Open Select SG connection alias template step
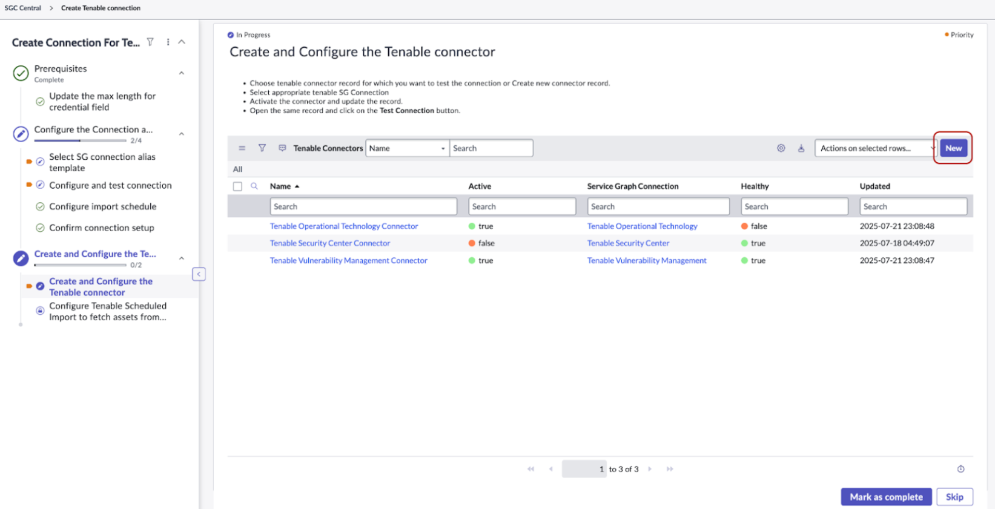 102,162
